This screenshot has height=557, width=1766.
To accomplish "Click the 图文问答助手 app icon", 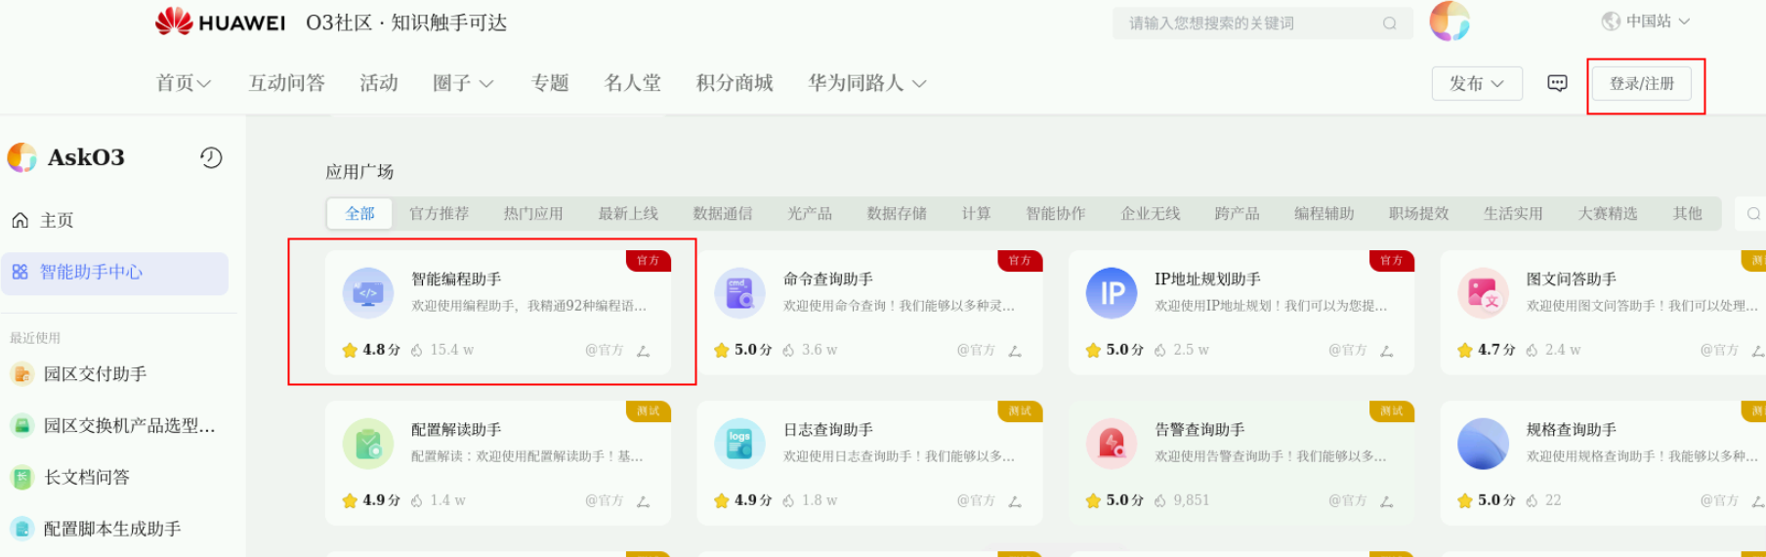I will pos(1483,292).
